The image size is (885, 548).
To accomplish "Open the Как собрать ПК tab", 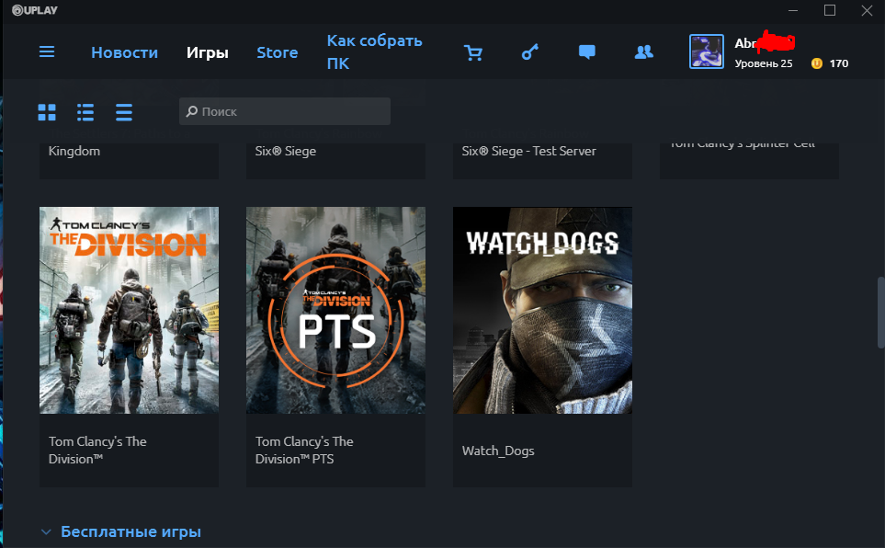I will (x=374, y=52).
